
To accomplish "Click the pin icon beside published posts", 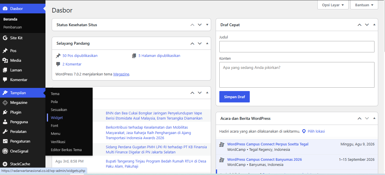I will 58,56.
